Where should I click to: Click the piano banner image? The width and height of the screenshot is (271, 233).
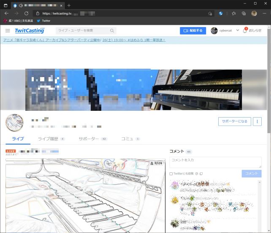(x=133, y=90)
